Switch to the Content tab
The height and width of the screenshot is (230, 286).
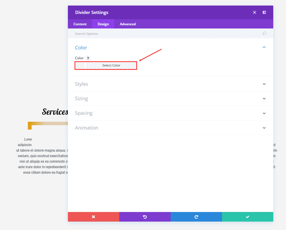point(80,24)
